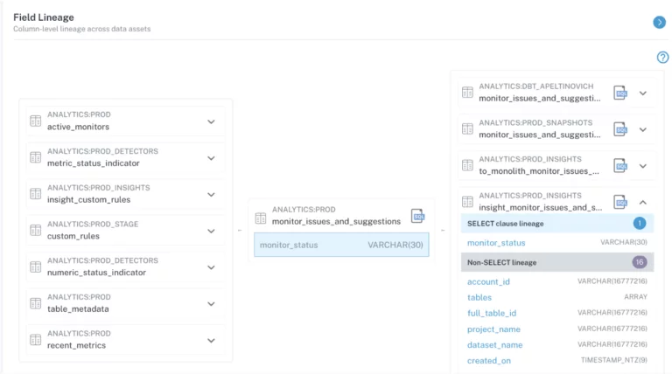The height and width of the screenshot is (374, 672).
Task: Expand the metric_status_indicator table
Action: click(x=211, y=158)
